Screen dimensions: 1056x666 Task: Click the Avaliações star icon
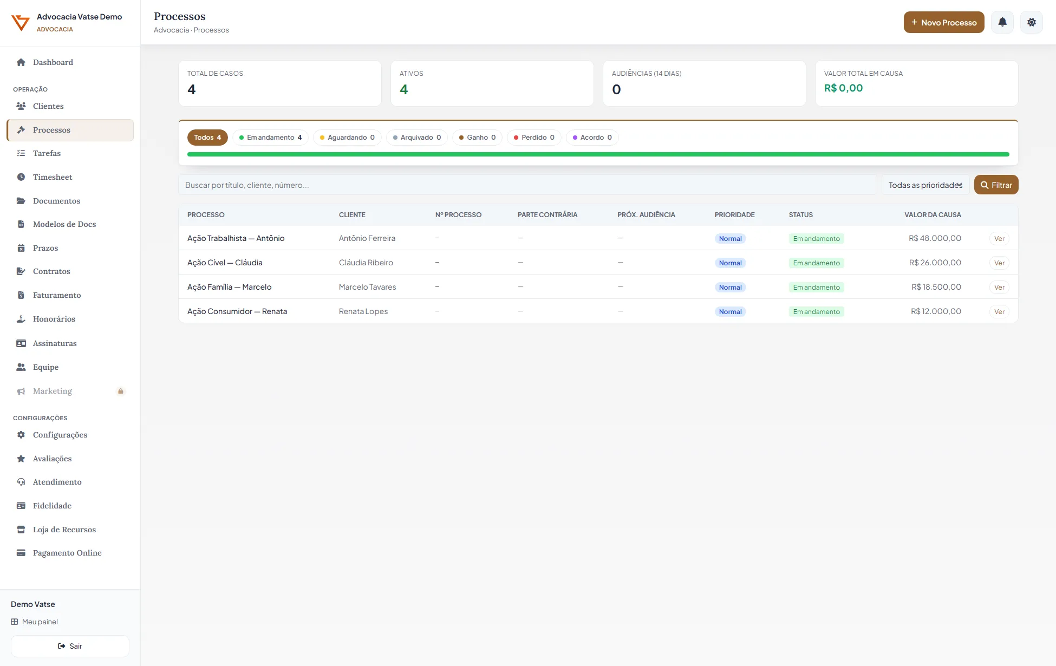pos(21,459)
